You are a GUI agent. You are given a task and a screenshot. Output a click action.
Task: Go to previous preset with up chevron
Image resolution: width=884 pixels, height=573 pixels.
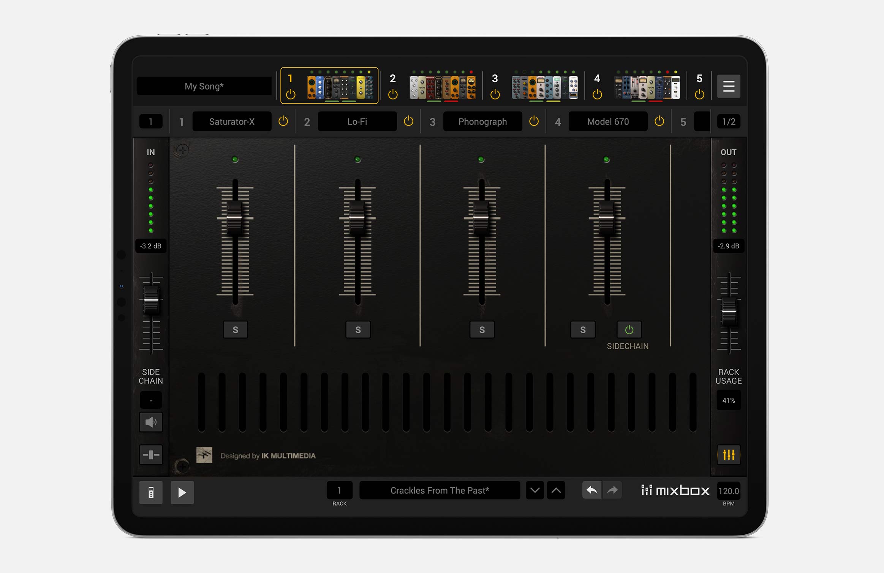556,490
